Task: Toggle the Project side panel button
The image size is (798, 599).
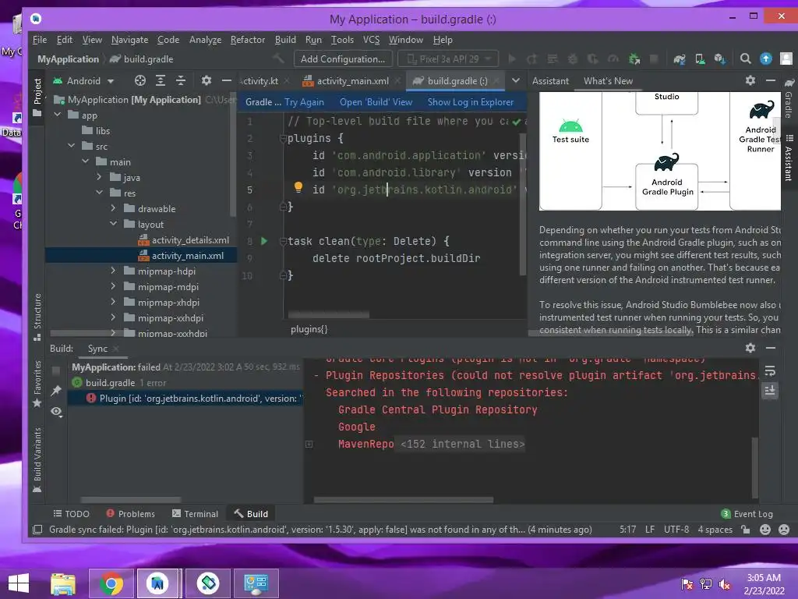Action: [37, 97]
